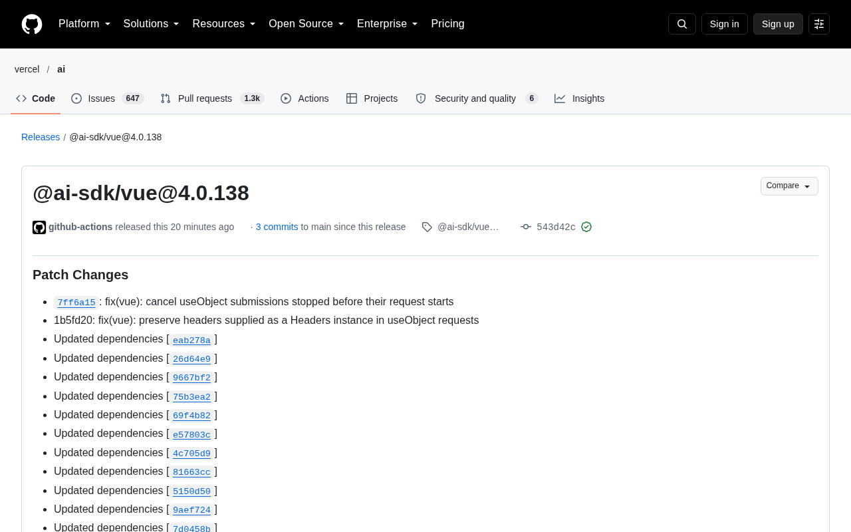The image size is (851, 532).
Task: Open commit 9aef724 link
Action: coord(191,510)
